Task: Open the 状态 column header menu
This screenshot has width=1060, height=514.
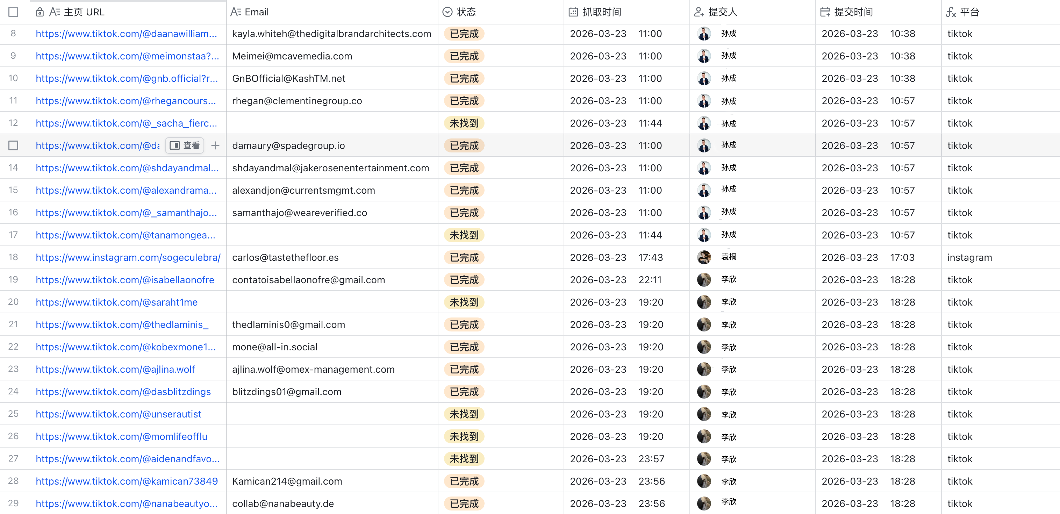Action: click(466, 12)
